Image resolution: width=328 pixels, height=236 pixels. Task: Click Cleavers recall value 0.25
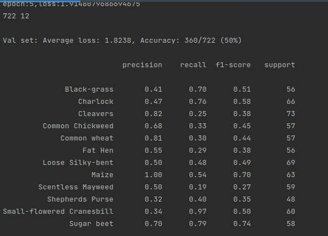(198, 114)
